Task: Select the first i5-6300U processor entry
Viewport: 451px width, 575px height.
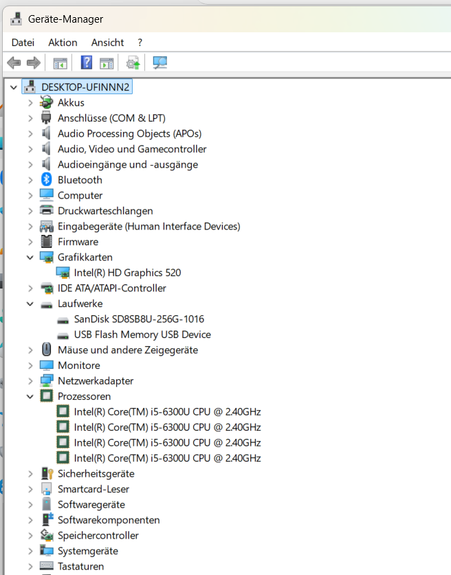Action: tap(167, 411)
